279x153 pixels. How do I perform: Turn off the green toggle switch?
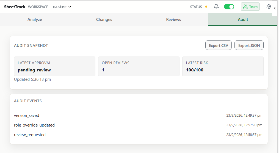(229, 7)
